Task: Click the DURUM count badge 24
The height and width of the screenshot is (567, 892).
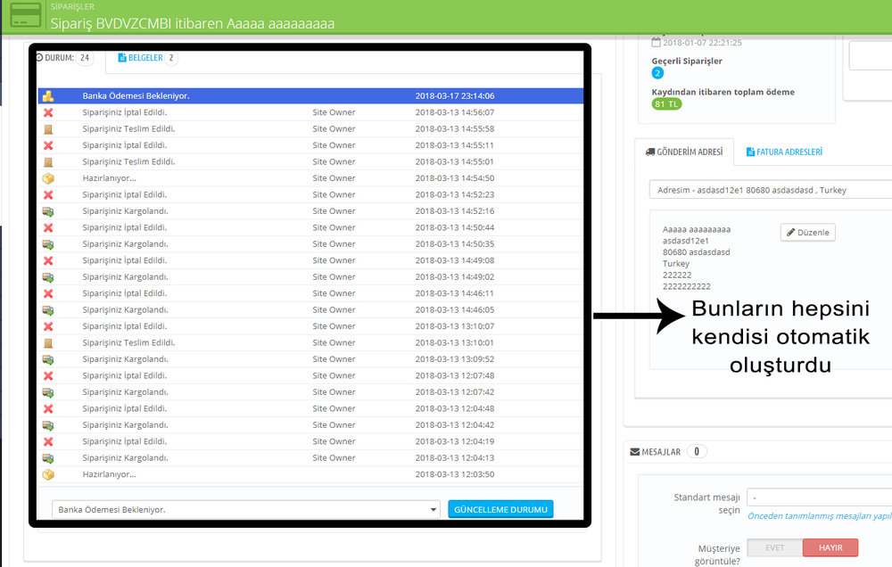Action: (x=85, y=58)
